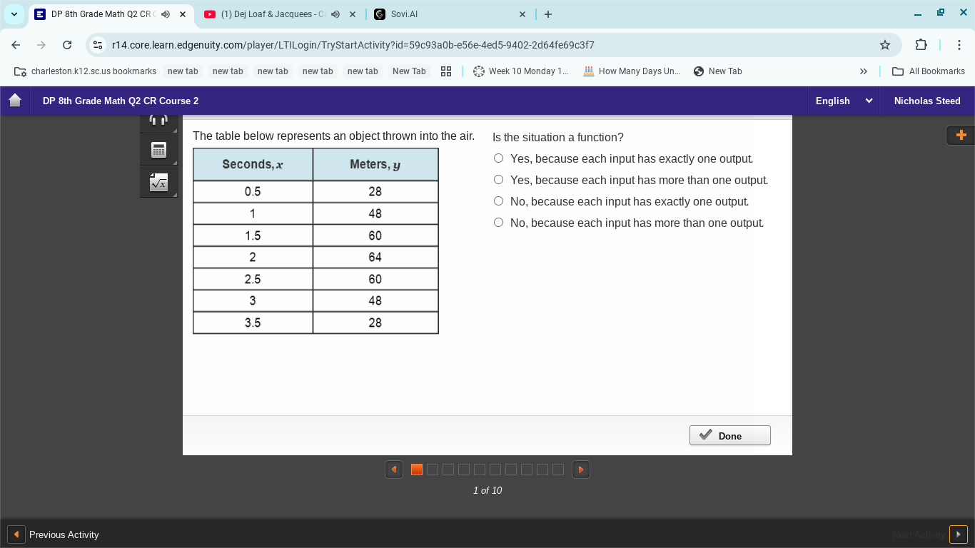Click the audio headphones tool icon
The image size is (975, 548).
click(158, 121)
